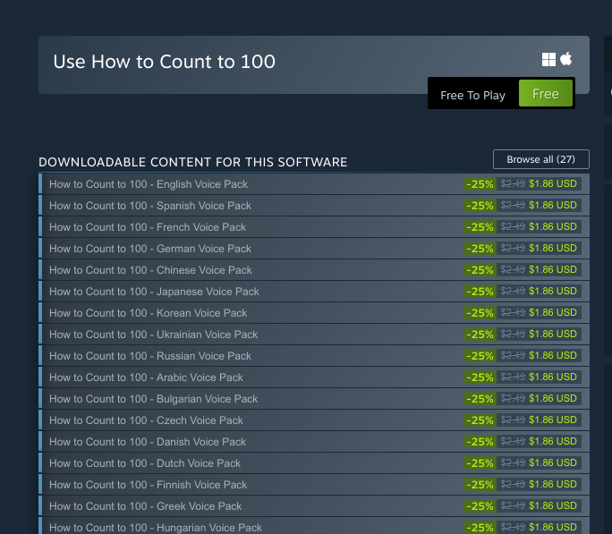Click the Apple macOS platform icon
Image resolution: width=612 pixels, height=534 pixels.
[x=566, y=59]
